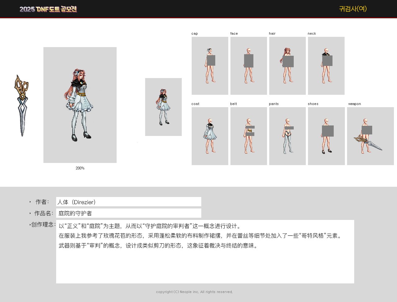Select the weapon sprite preview
397x302 pixels.
[370, 136]
